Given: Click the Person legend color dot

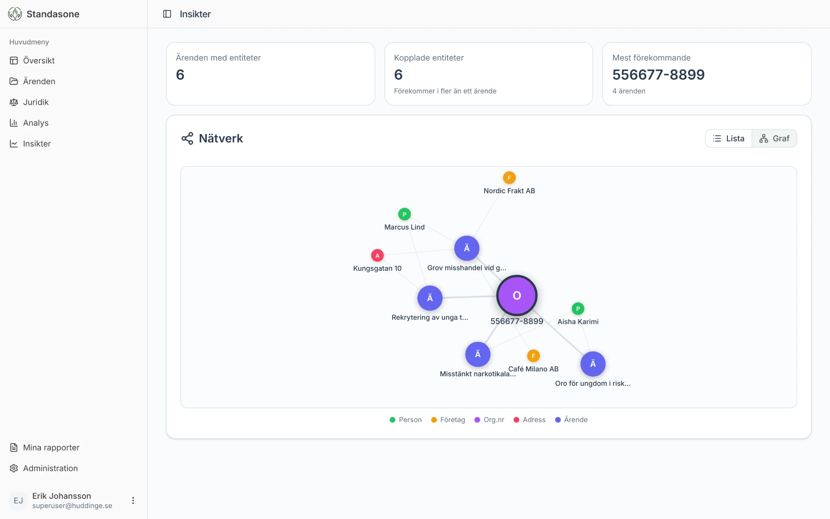Looking at the screenshot, I should point(393,420).
